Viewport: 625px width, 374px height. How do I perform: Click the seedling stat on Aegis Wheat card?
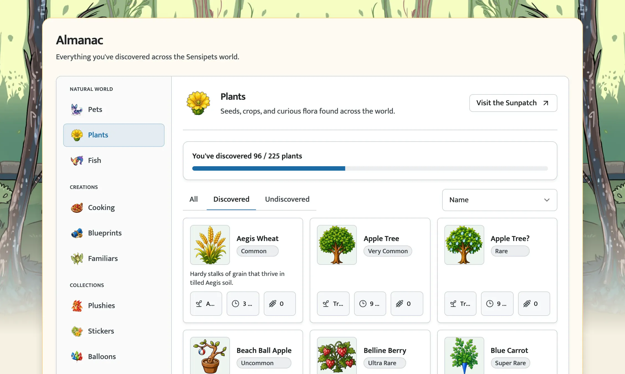pos(206,304)
